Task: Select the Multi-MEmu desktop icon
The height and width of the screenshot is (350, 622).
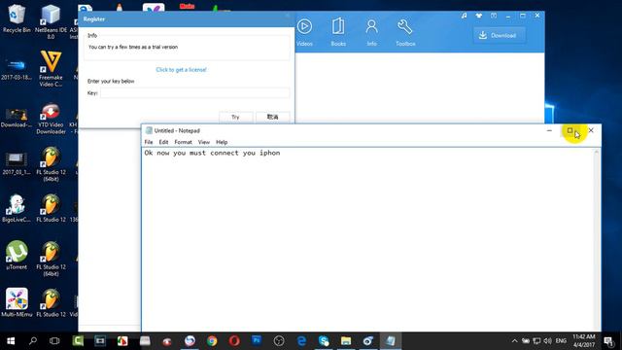Action: [17, 302]
